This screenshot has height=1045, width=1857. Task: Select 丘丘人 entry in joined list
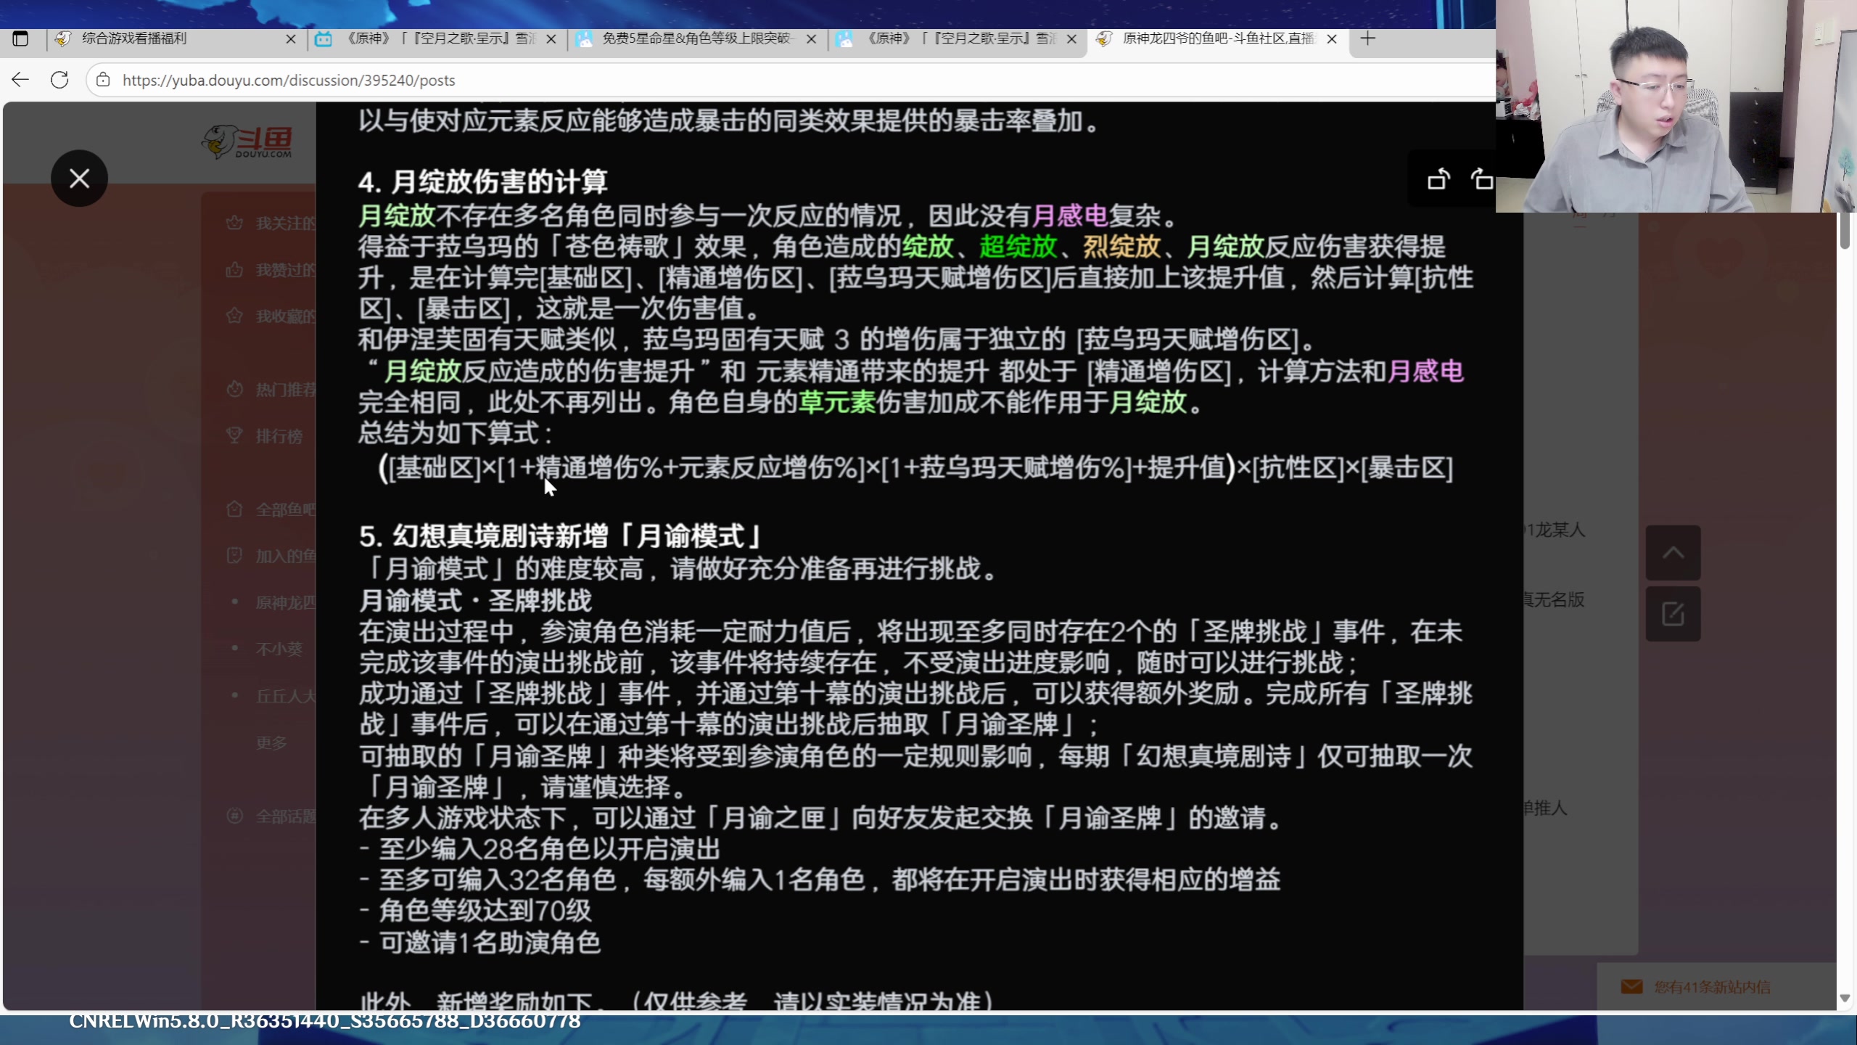pos(286,696)
